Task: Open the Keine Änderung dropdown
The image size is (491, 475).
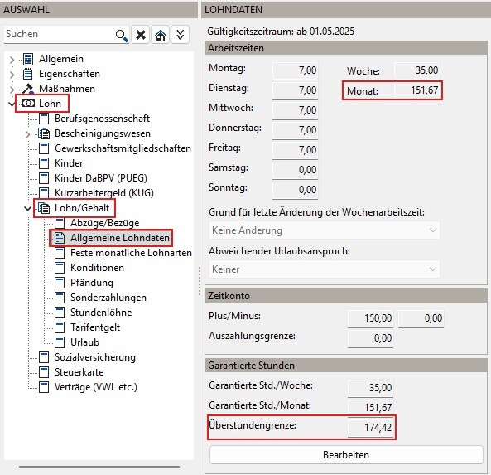Action: (x=325, y=230)
